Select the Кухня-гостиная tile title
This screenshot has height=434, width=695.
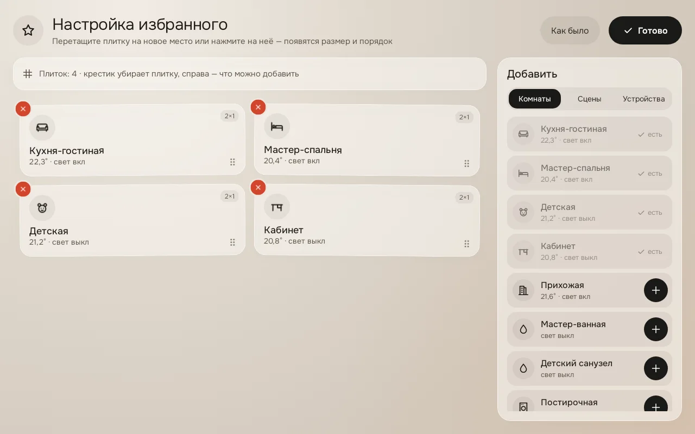pos(67,151)
